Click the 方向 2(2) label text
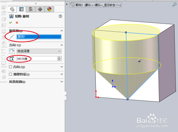The image size is (178, 132). tap(19, 67)
